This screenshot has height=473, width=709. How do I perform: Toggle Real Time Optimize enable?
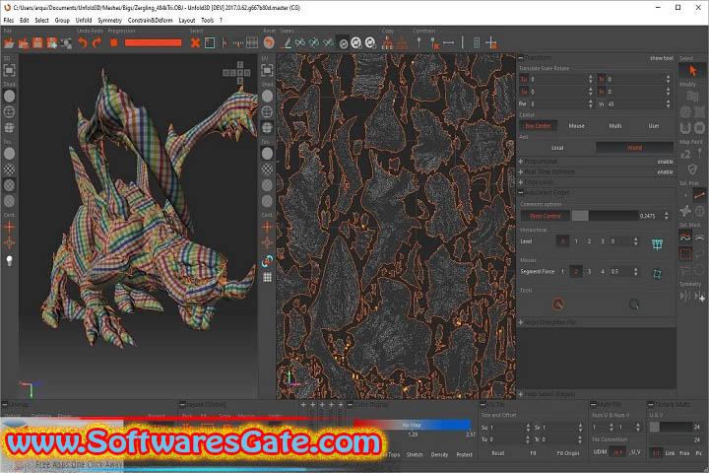point(665,172)
